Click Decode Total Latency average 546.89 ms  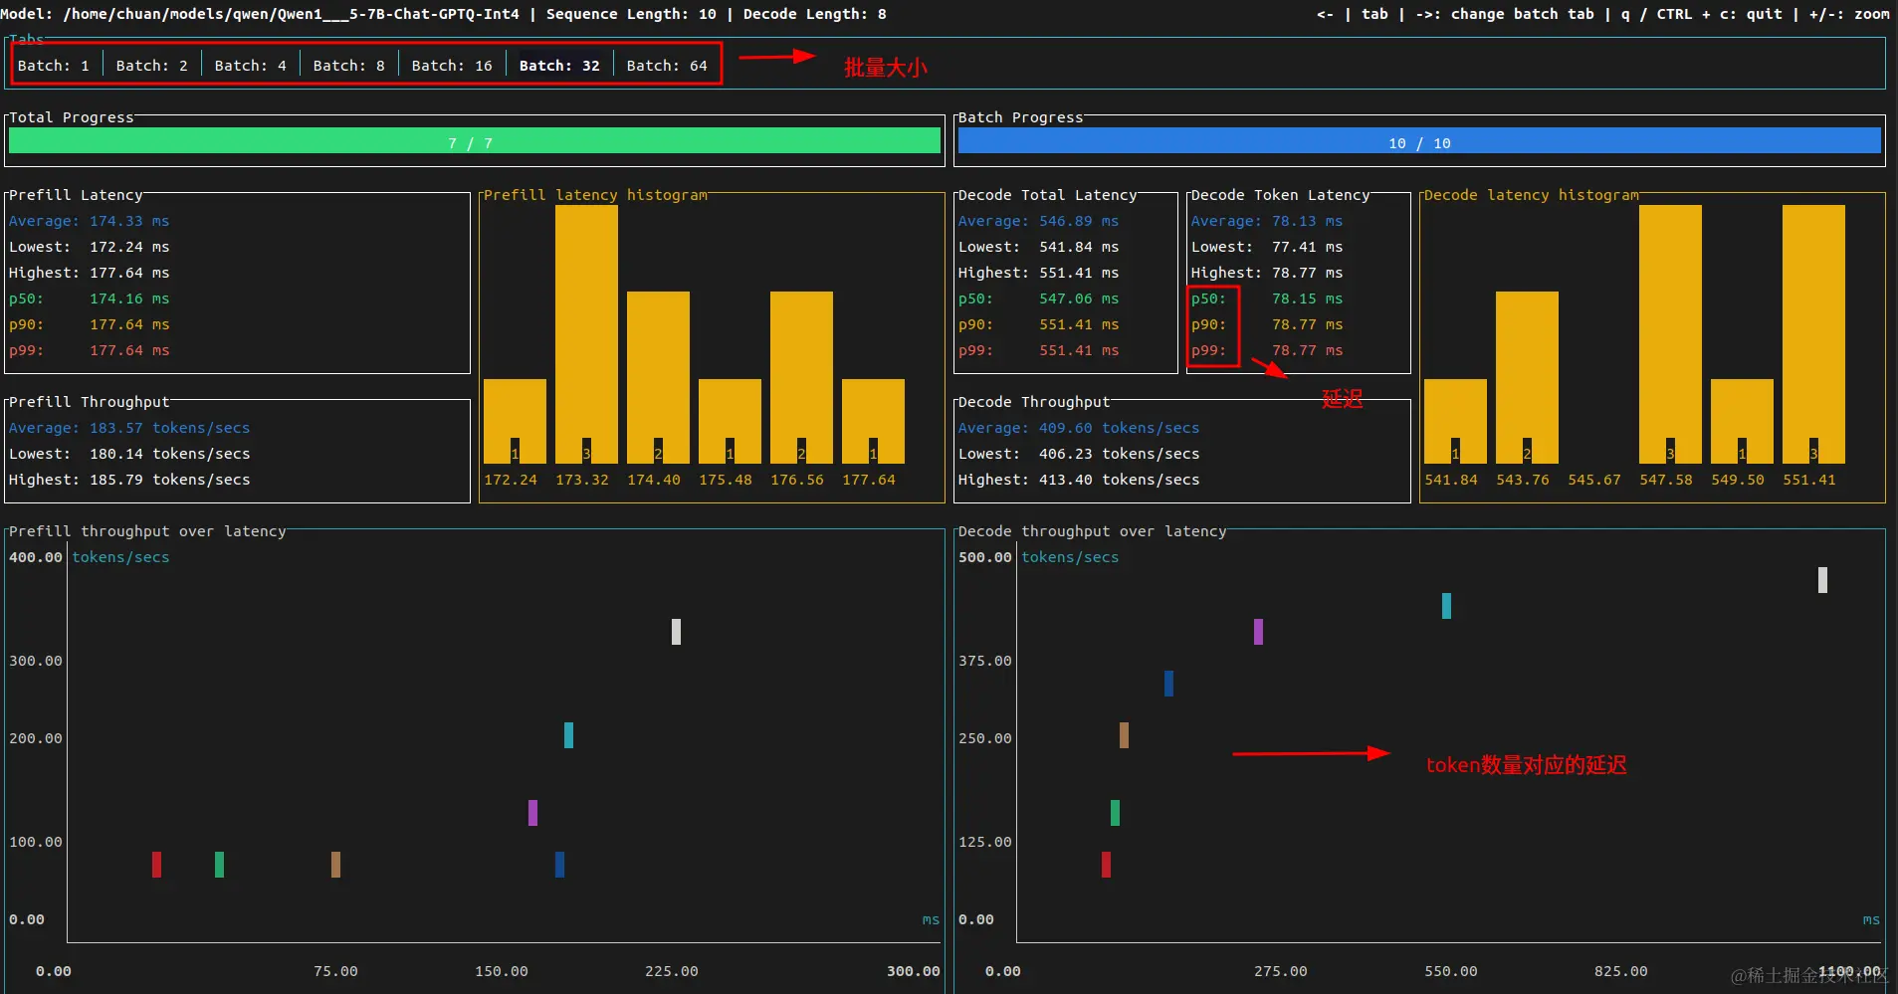click(x=1038, y=221)
